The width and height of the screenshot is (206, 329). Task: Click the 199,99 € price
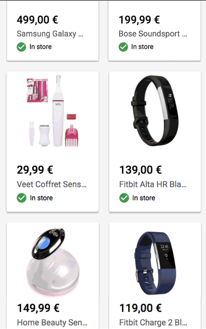139,20
